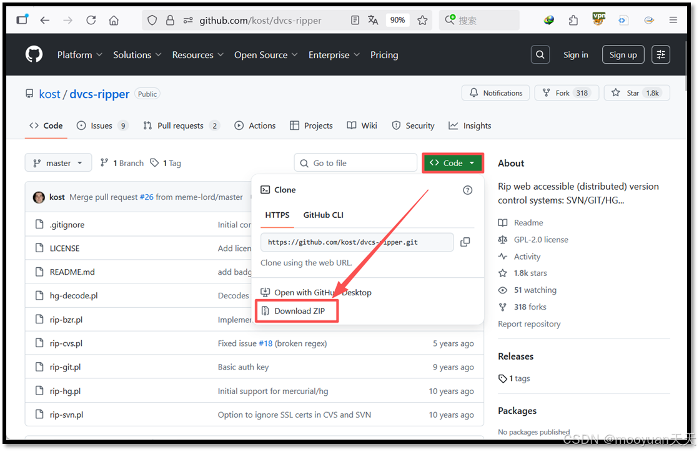
Task: Expand the Platform menu
Action: pyautogui.click(x=80, y=55)
